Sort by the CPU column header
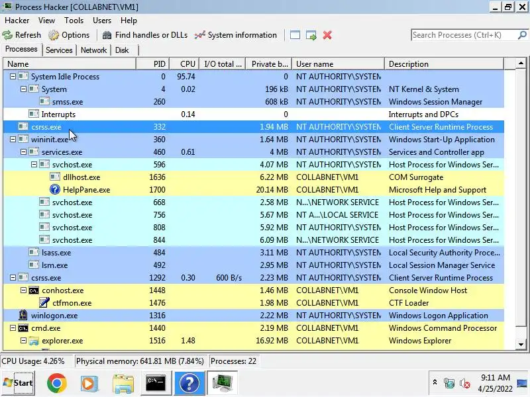The image size is (530, 397). point(185,64)
